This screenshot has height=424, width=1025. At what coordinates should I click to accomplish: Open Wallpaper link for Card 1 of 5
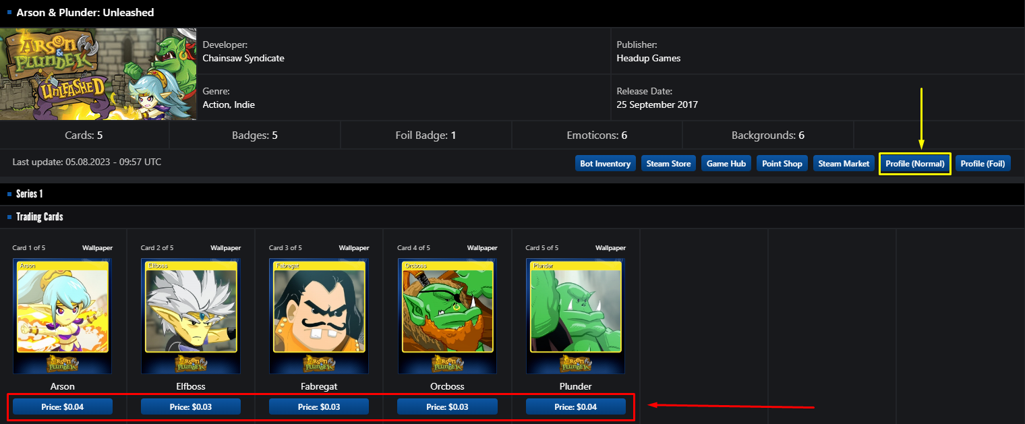(97, 248)
